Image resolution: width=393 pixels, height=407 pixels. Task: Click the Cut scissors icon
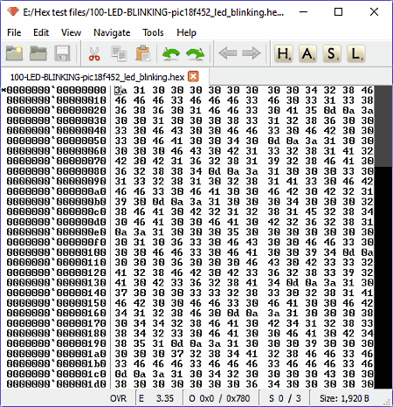tap(94, 54)
